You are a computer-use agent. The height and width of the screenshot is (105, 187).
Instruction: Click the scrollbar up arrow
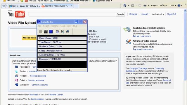[x=185, y=10]
